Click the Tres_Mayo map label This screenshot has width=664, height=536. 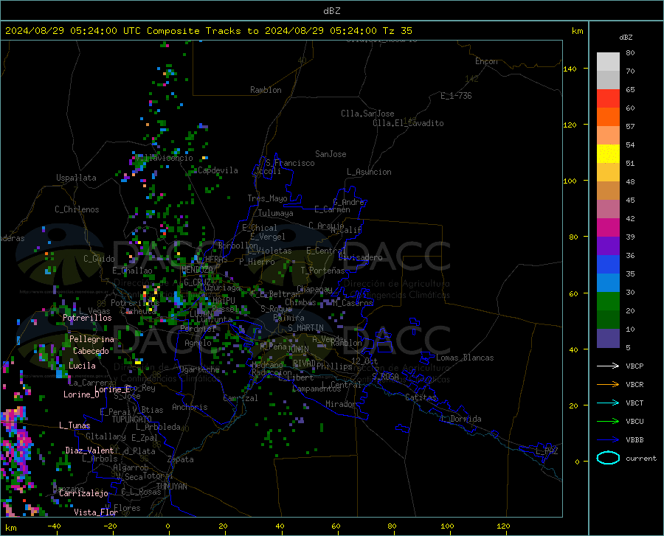click(267, 198)
